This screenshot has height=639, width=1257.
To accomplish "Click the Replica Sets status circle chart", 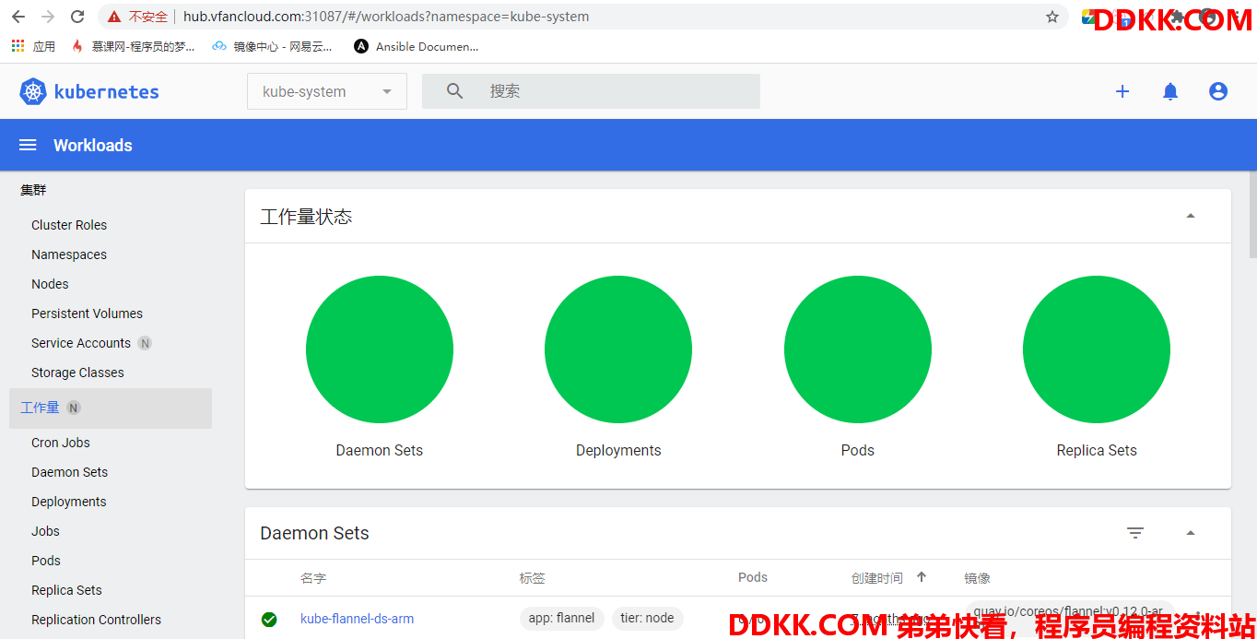I will click(x=1097, y=350).
